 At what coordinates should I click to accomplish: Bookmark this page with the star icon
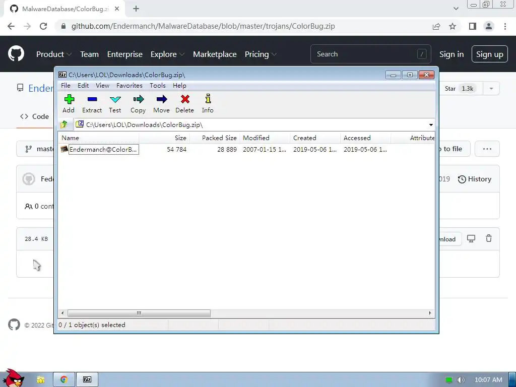click(x=453, y=26)
